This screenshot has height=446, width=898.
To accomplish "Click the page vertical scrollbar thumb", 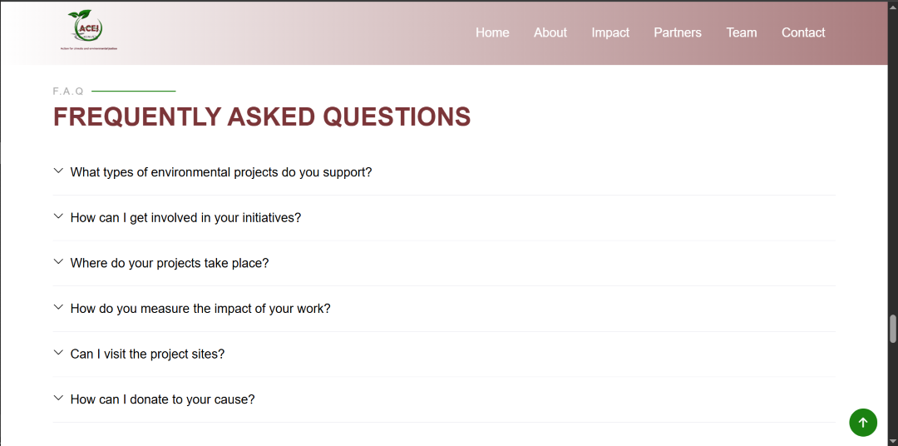I will [892, 329].
